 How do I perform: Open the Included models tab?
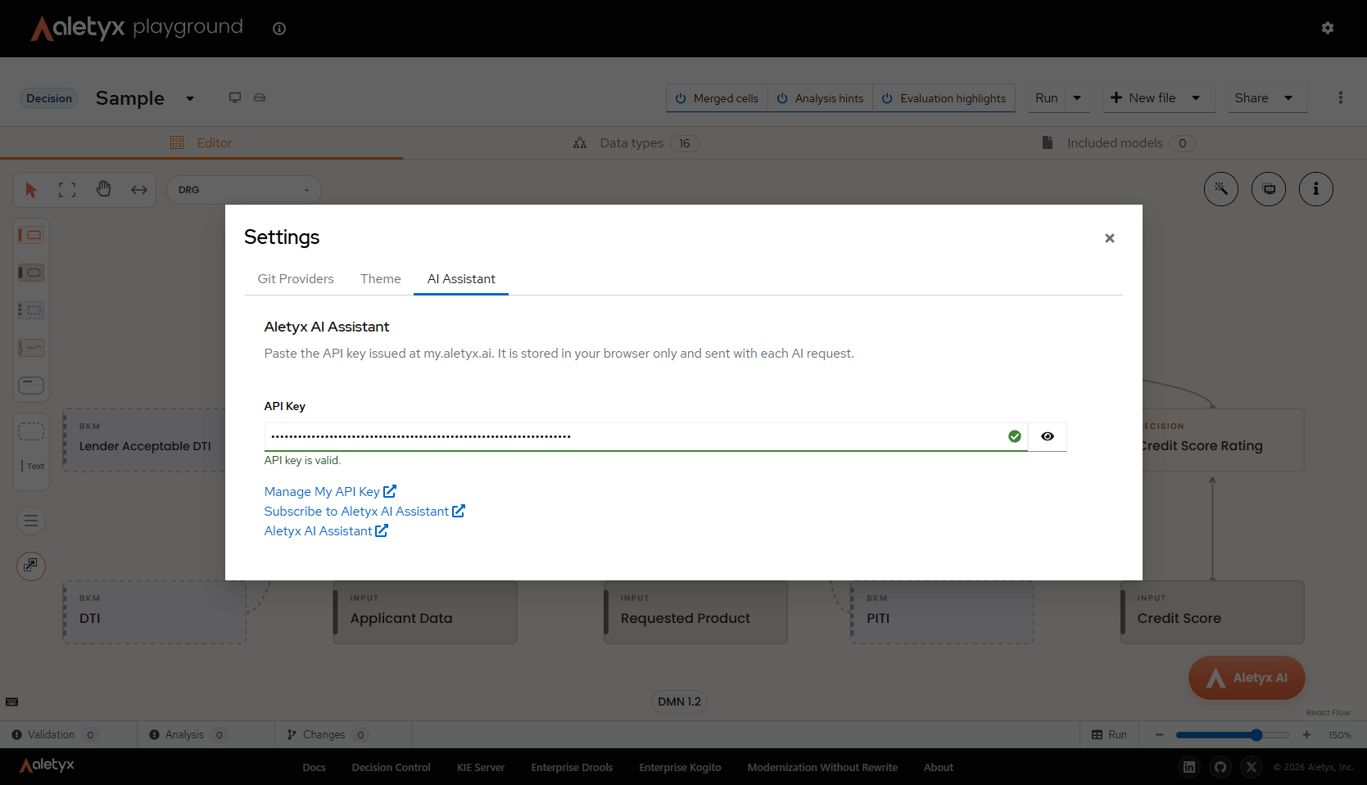pyautogui.click(x=1118, y=143)
